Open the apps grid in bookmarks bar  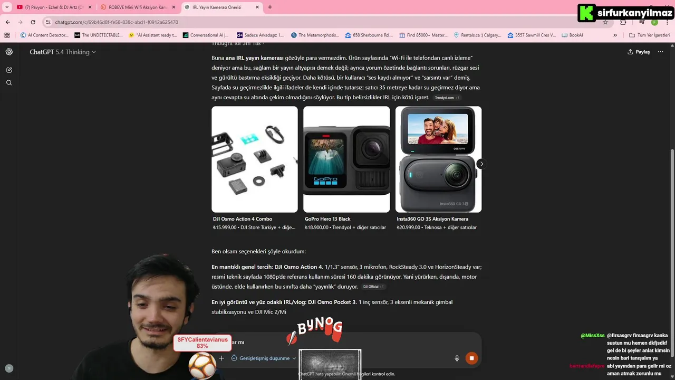(7, 35)
